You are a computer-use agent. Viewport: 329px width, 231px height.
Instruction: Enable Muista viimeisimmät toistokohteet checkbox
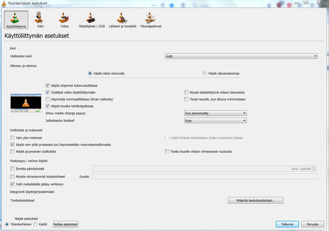[12, 177]
